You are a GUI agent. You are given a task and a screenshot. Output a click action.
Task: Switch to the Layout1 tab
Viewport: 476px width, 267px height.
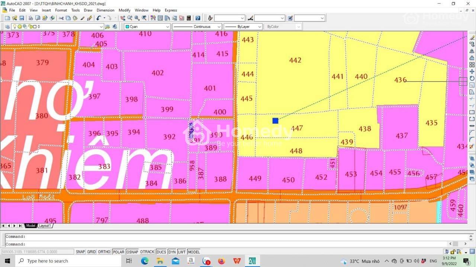[45, 225]
